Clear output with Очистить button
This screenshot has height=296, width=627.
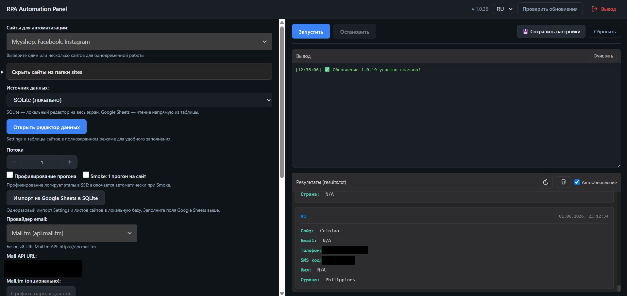[603, 56]
